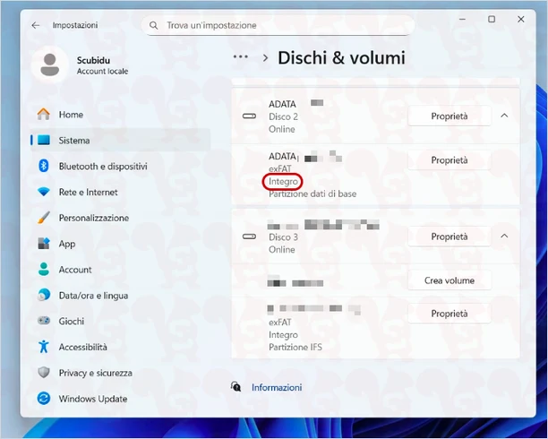Click the Home house icon
This screenshot has width=548, height=439.
[x=44, y=115]
